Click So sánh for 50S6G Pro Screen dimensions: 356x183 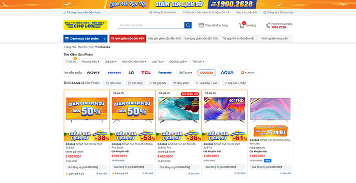point(193,174)
